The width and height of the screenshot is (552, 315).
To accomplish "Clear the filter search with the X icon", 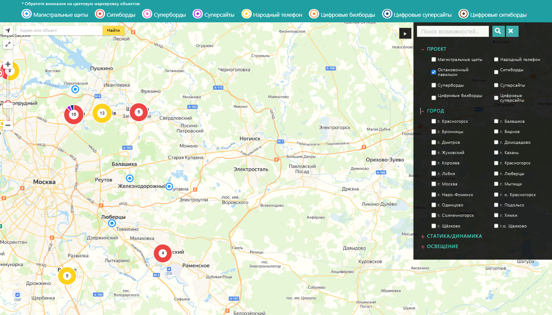I will click(x=512, y=31).
